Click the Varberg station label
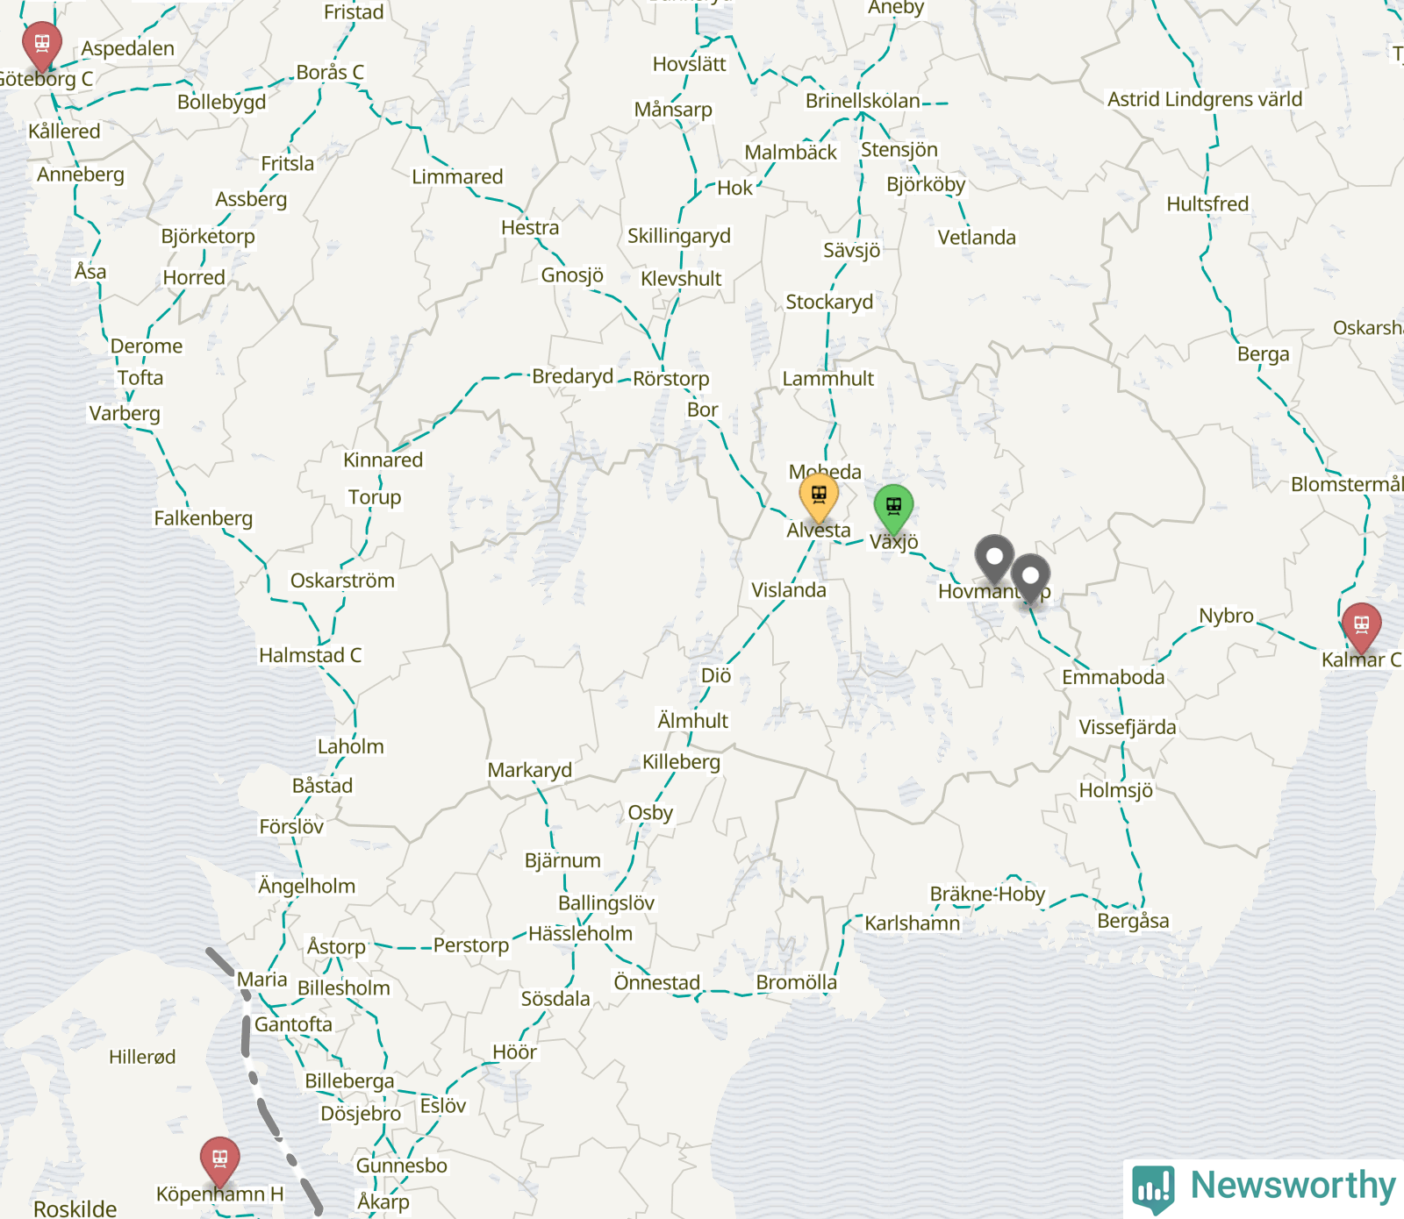The height and width of the screenshot is (1219, 1404). [125, 413]
